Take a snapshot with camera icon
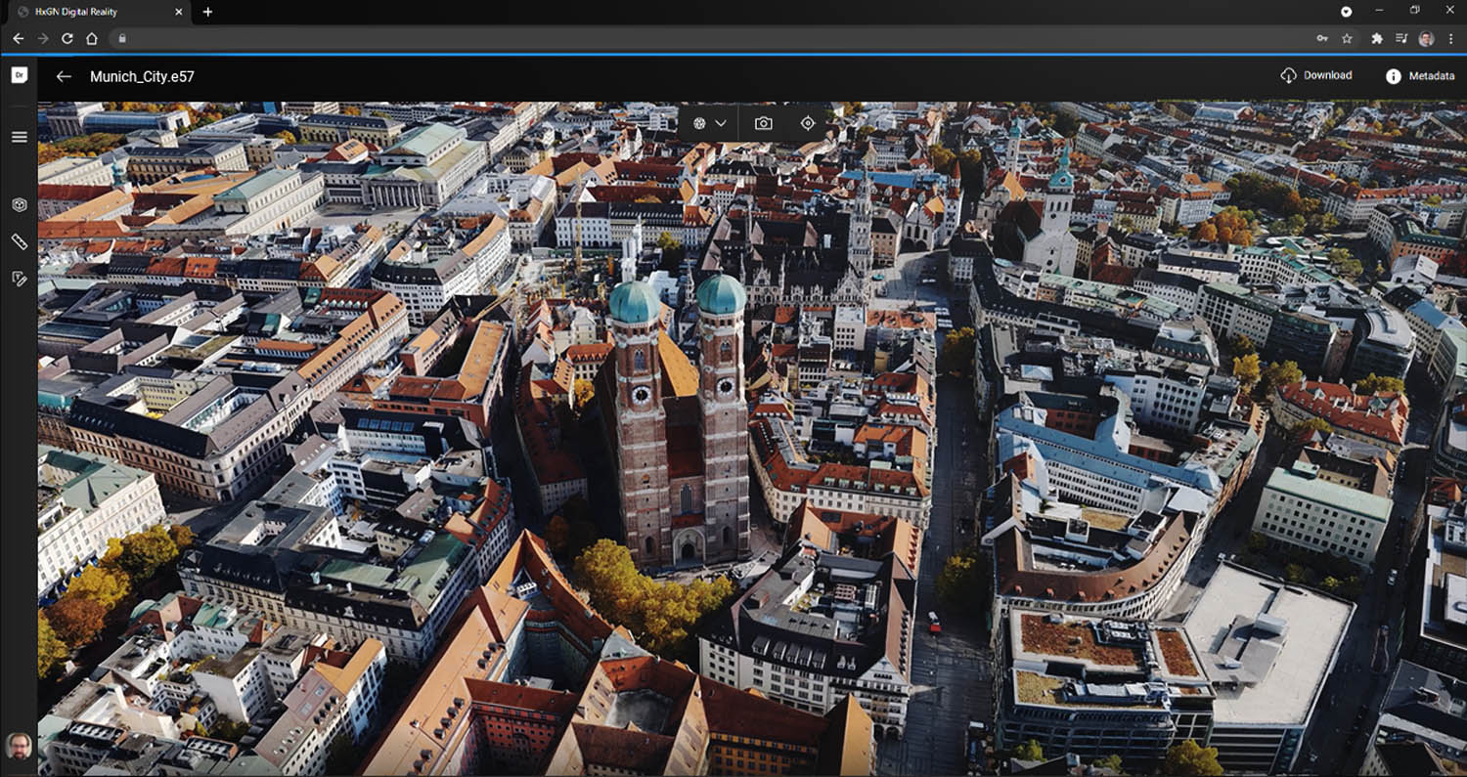This screenshot has width=1467, height=777. (x=763, y=123)
